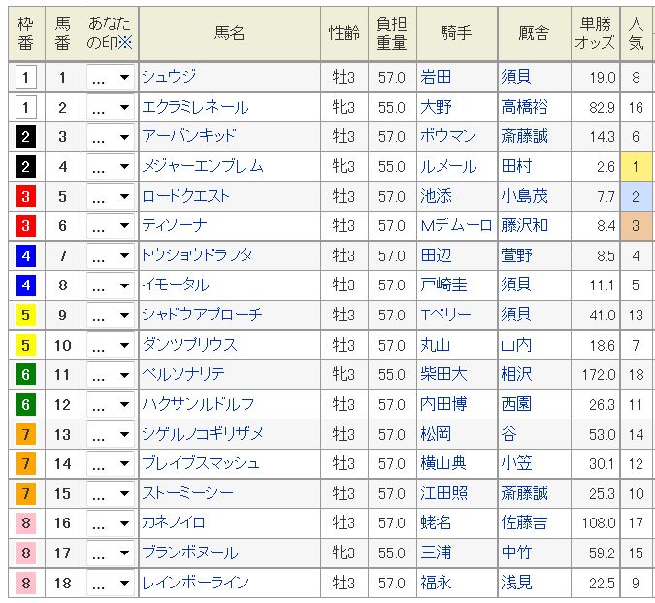
Task: Open horse link メジャーエンブレム
Action: pos(203,166)
